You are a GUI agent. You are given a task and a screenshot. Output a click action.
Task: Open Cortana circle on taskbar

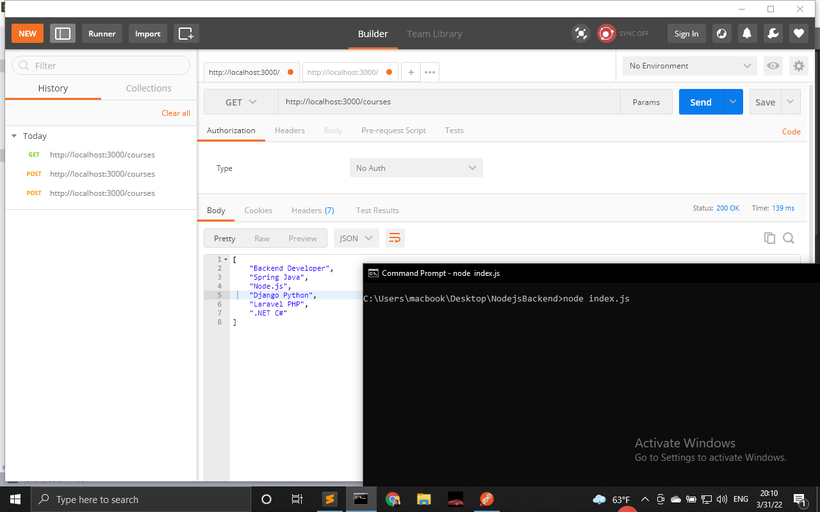(266, 499)
